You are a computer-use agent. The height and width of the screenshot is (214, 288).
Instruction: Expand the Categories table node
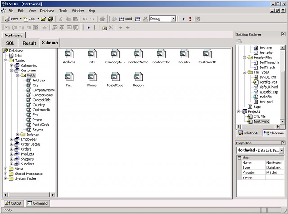[x=12, y=66]
